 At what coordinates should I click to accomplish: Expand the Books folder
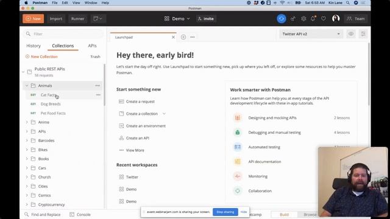point(27,159)
